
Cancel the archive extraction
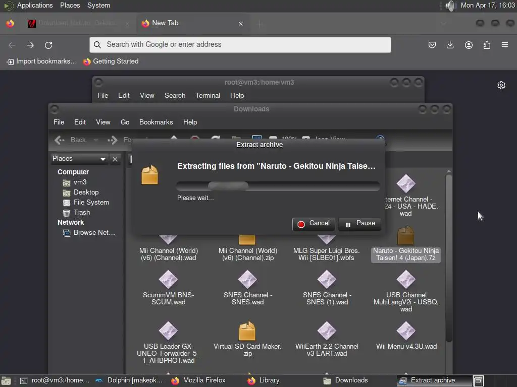[x=314, y=224]
